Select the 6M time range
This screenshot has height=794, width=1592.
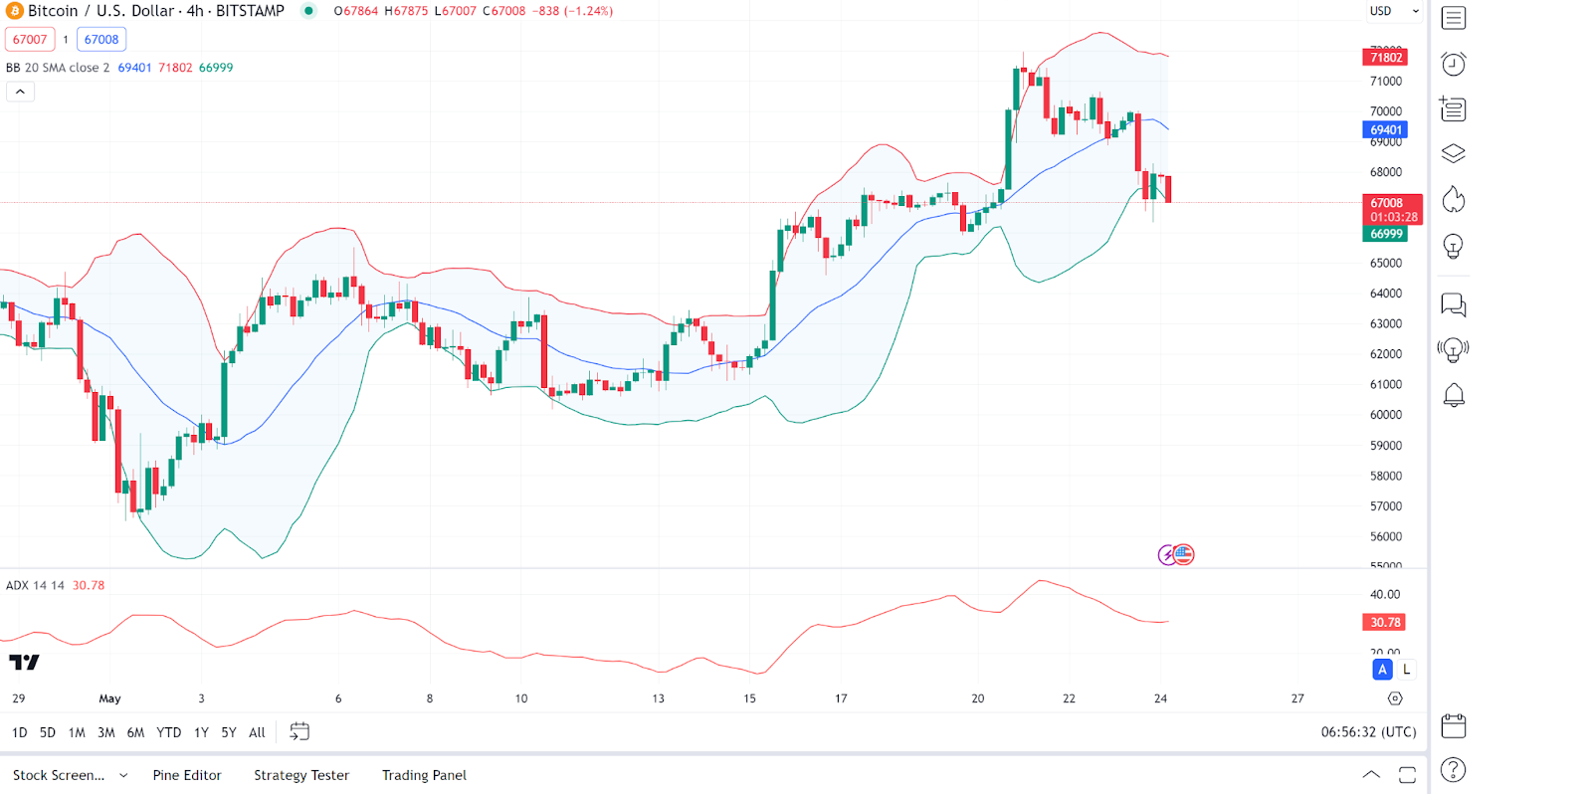(x=136, y=732)
